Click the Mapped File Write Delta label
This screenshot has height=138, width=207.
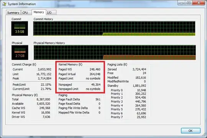click(x=74, y=113)
